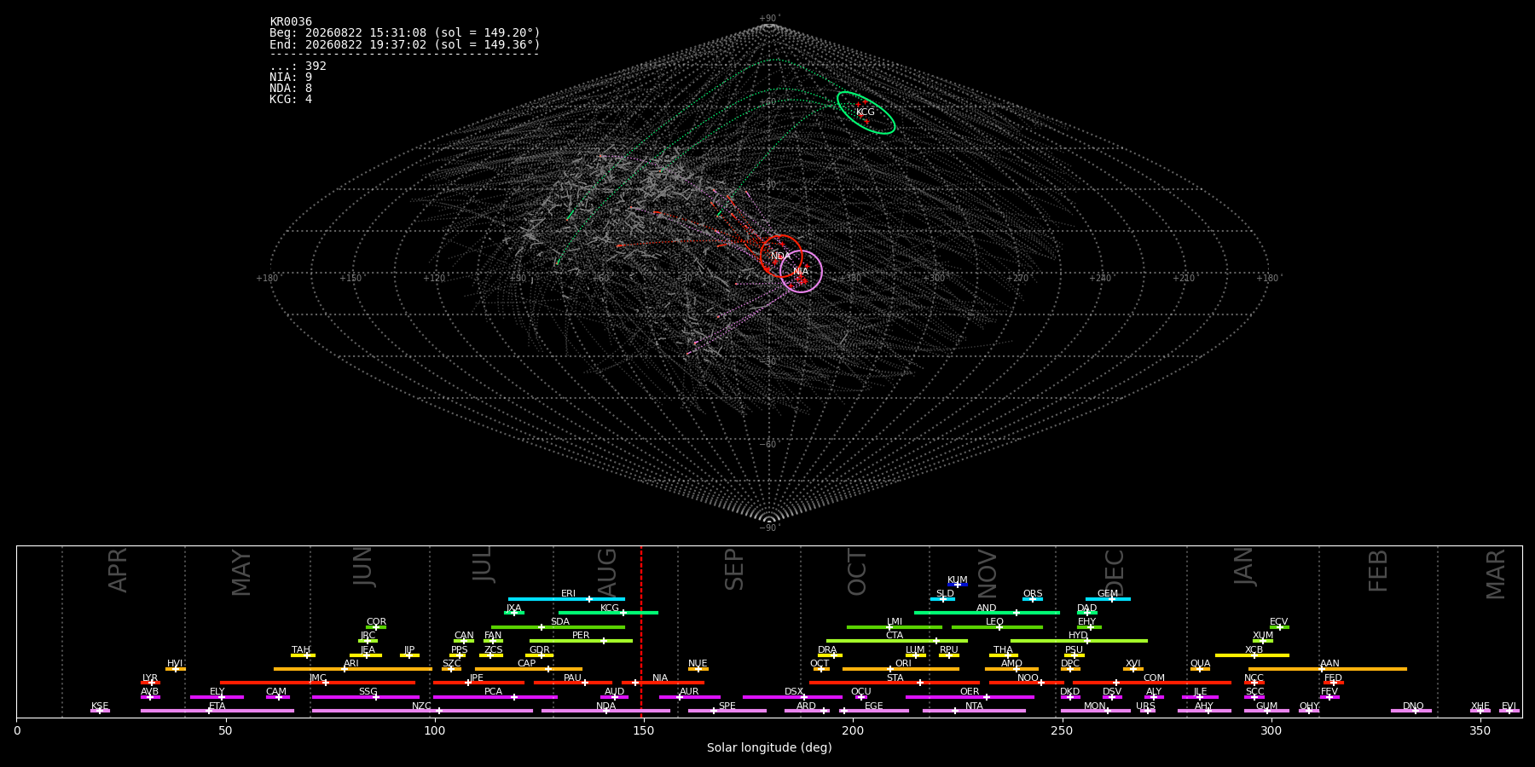Click the NDA red radiant circle label
This screenshot has height=767, width=1535.
pos(780,257)
